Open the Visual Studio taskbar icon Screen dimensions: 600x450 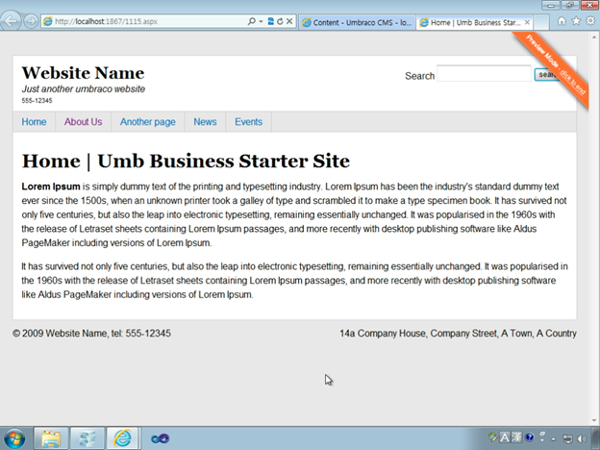coord(160,438)
